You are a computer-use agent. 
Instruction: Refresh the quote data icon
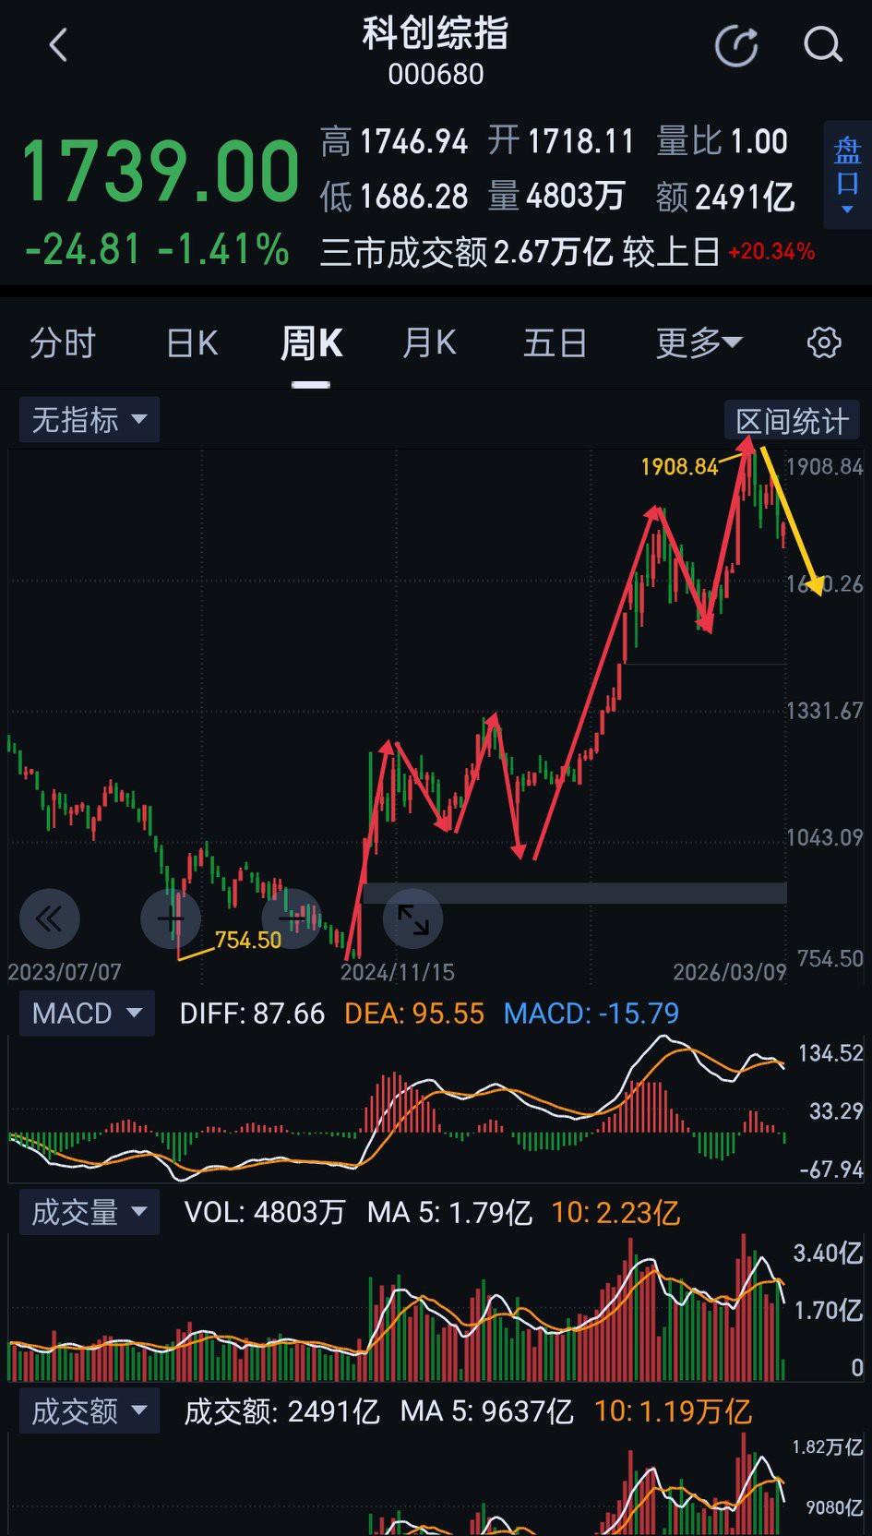(736, 45)
